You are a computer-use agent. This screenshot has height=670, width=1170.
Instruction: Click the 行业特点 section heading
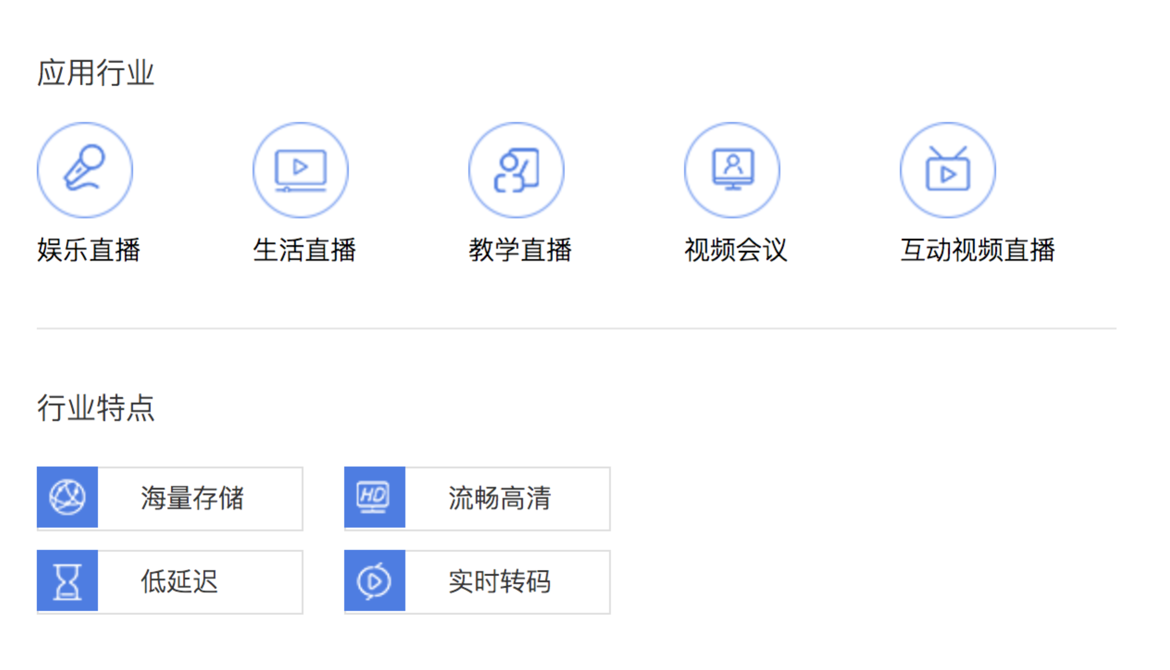[95, 408]
